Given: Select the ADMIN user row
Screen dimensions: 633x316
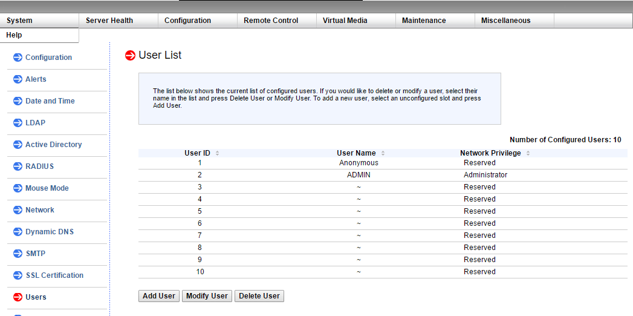Looking at the screenshot, I should 359,175.
